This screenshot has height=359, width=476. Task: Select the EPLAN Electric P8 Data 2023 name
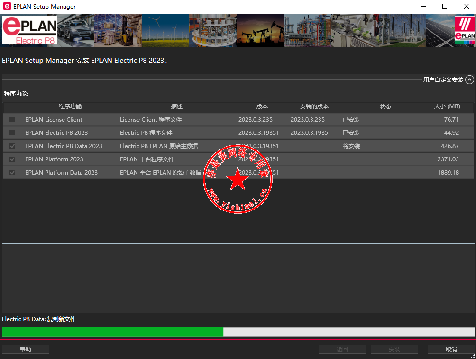tap(64, 146)
